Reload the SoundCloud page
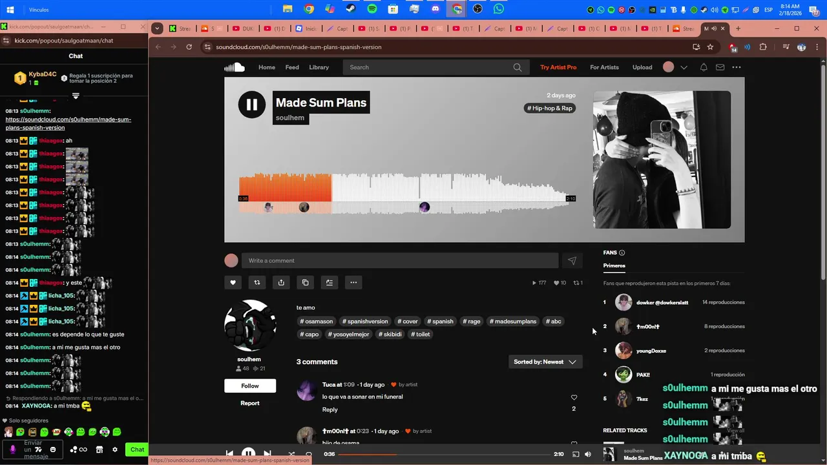 point(189,47)
